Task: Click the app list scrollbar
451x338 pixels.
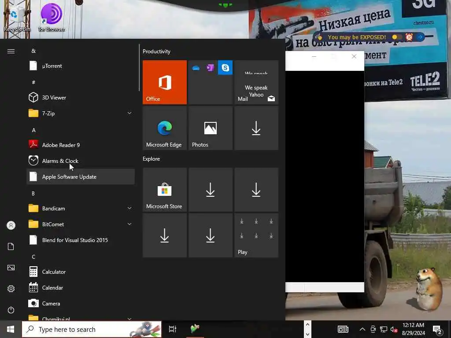Action: [139, 67]
